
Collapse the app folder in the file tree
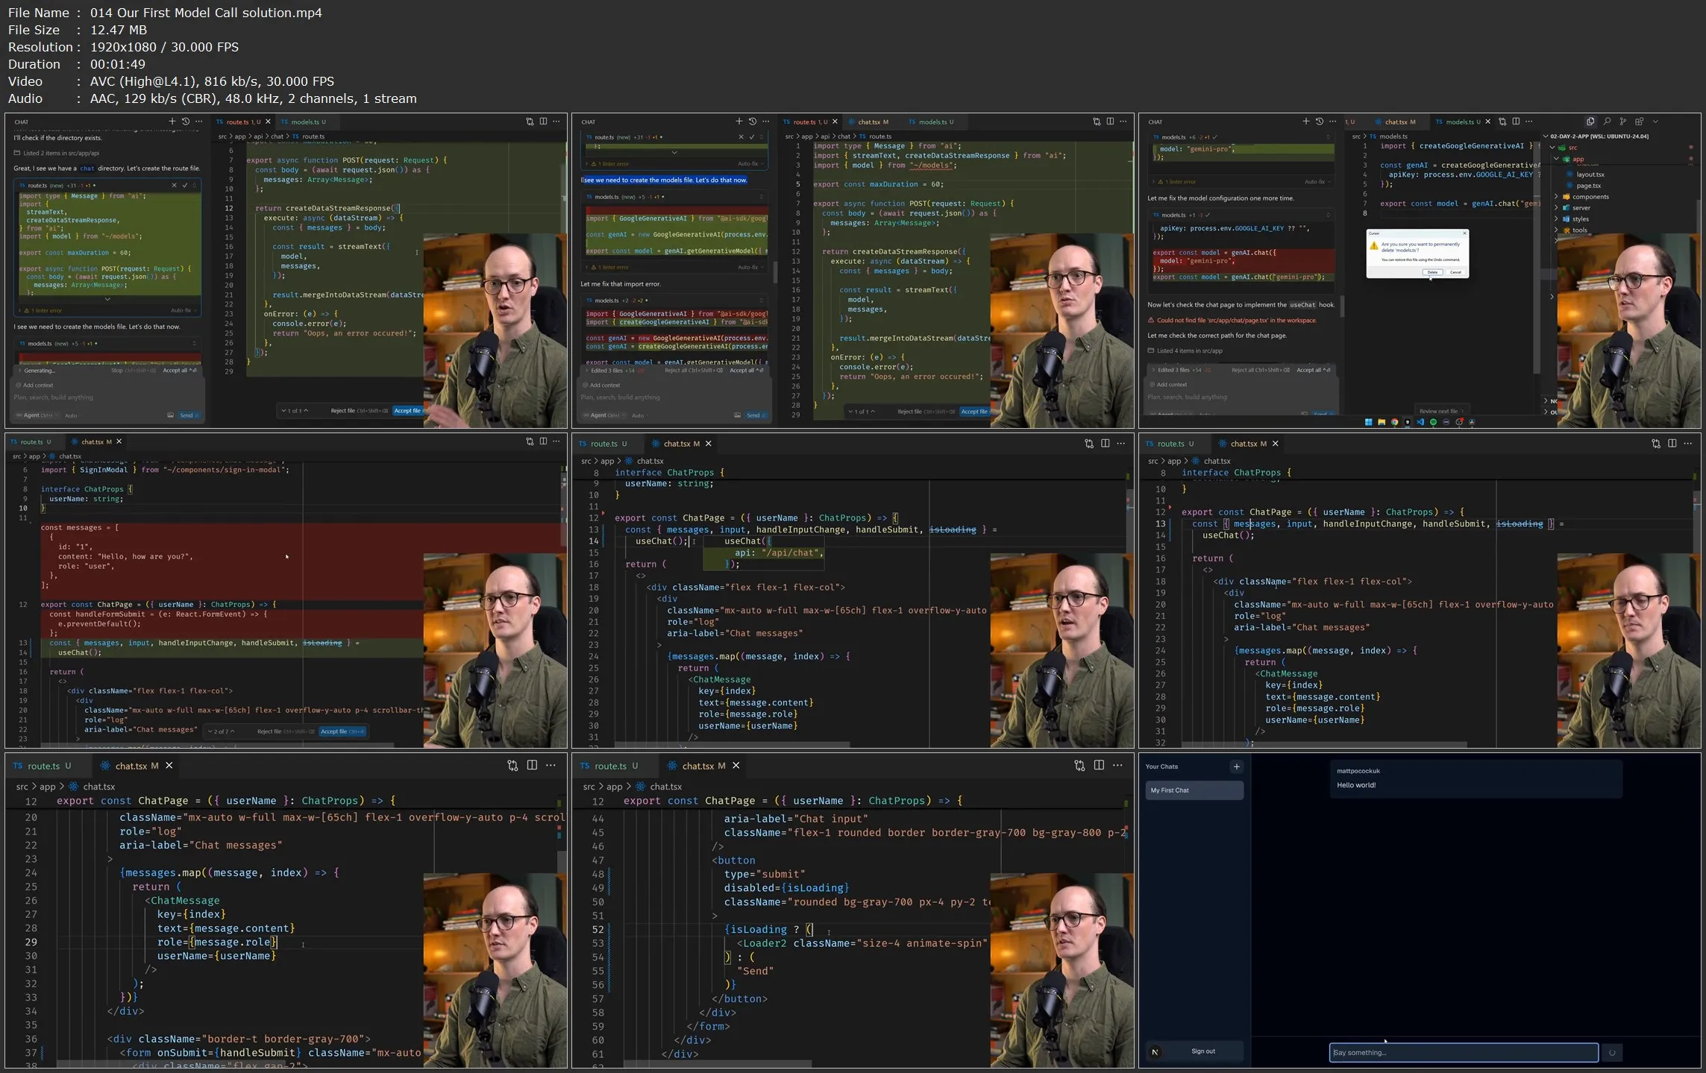1557,159
